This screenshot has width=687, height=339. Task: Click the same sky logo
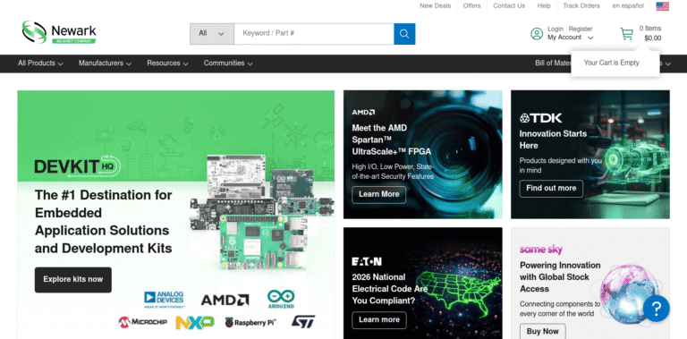540,250
